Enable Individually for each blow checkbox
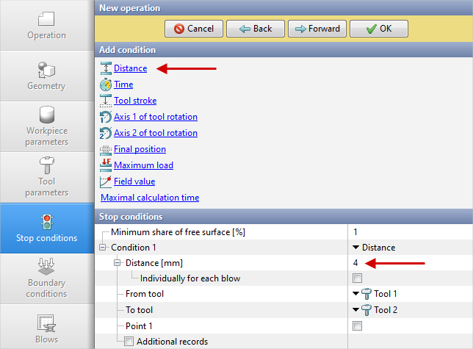The height and width of the screenshot is (349, 473). [x=358, y=278]
